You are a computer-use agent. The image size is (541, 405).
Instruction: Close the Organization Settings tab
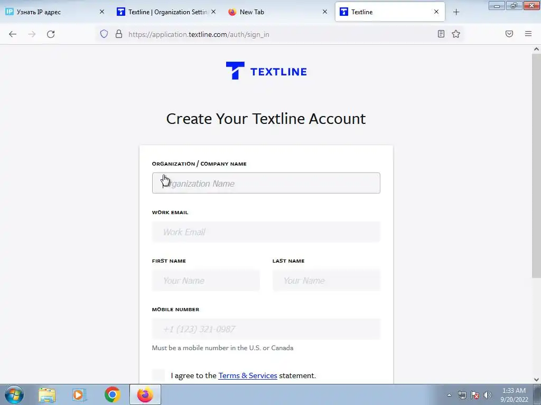point(213,12)
